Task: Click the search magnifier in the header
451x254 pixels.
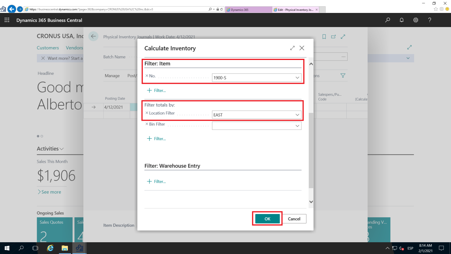Action: click(x=387, y=20)
